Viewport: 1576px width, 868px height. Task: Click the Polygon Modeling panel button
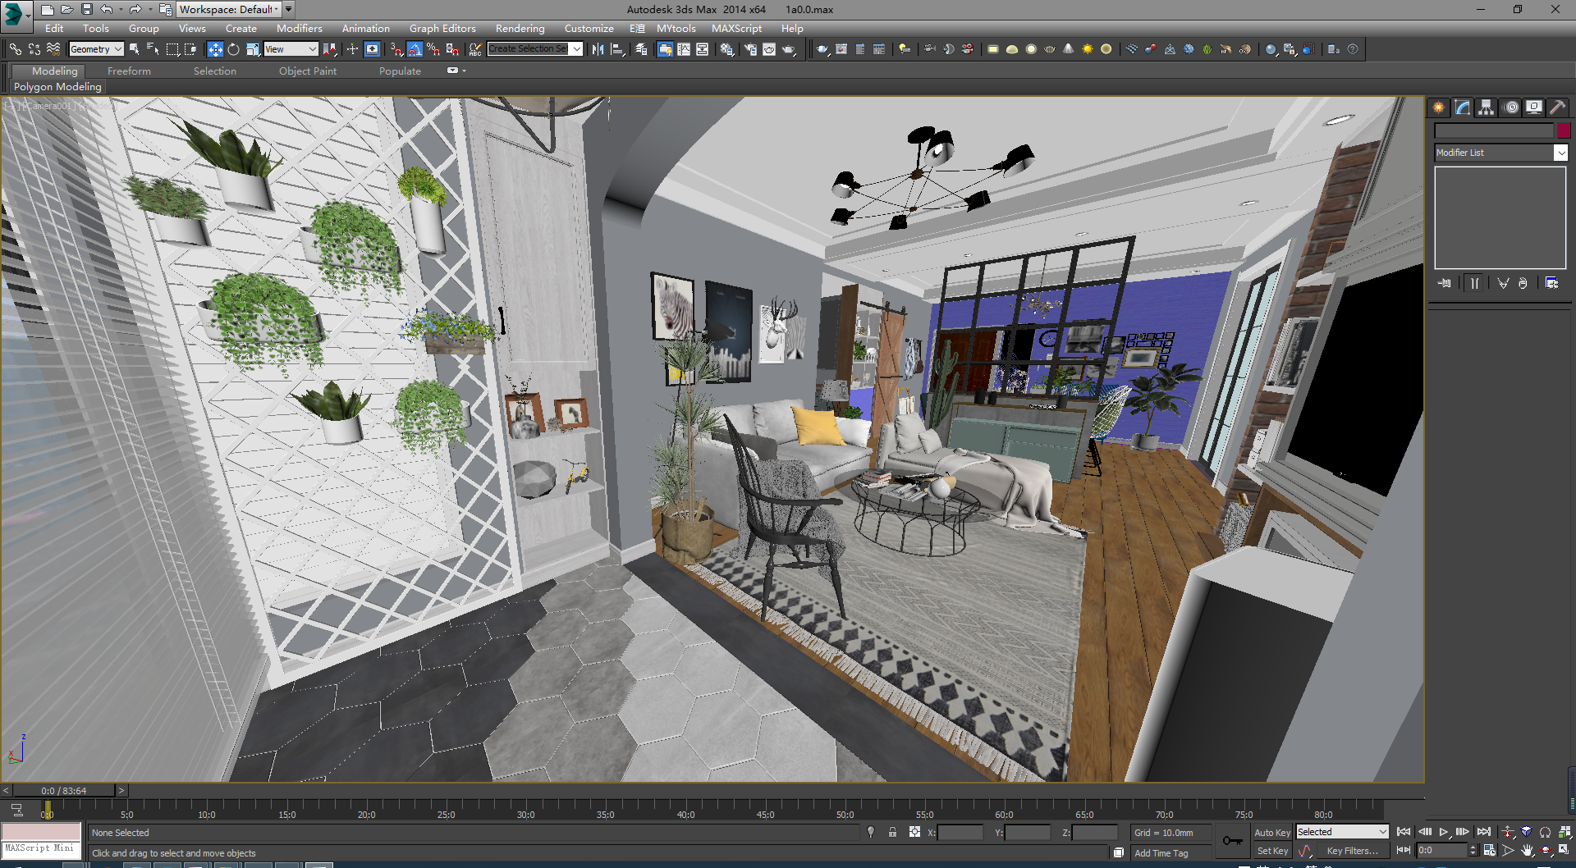point(57,86)
